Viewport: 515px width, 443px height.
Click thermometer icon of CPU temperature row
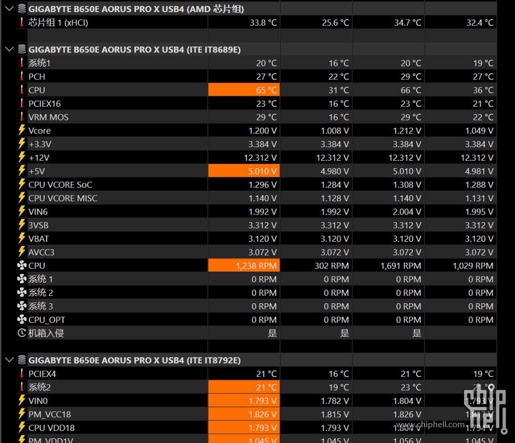[x=22, y=90]
